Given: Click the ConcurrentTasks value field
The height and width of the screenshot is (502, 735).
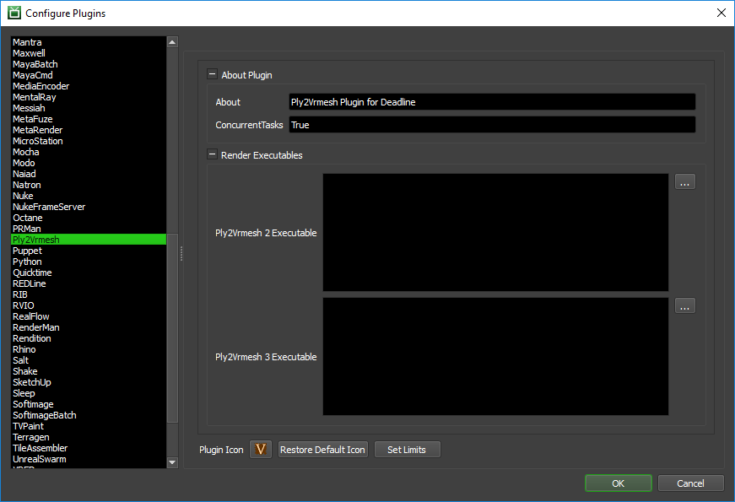Looking at the screenshot, I should coord(492,125).
